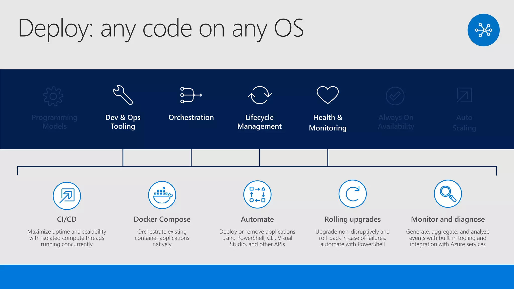
Task: Click the 'Orchestrate existing container applications natively' text
Action: coord(162,238)
